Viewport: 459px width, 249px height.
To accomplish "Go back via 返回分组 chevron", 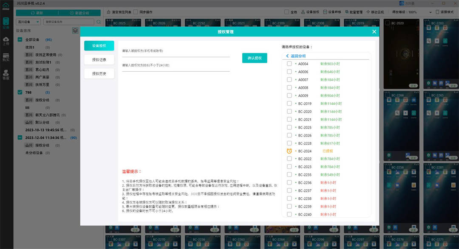I will pos(288,56).
